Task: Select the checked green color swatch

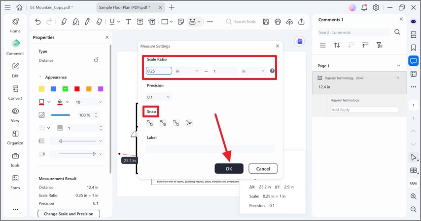Action: pyautogui.click(x=65, y=89)
